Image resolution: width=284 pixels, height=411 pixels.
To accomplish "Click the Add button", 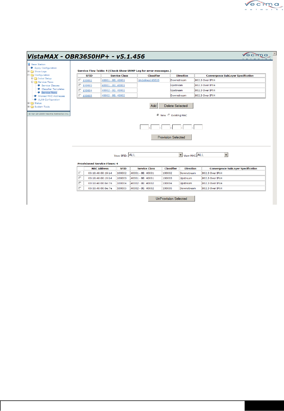I will [x=154, y=106].
